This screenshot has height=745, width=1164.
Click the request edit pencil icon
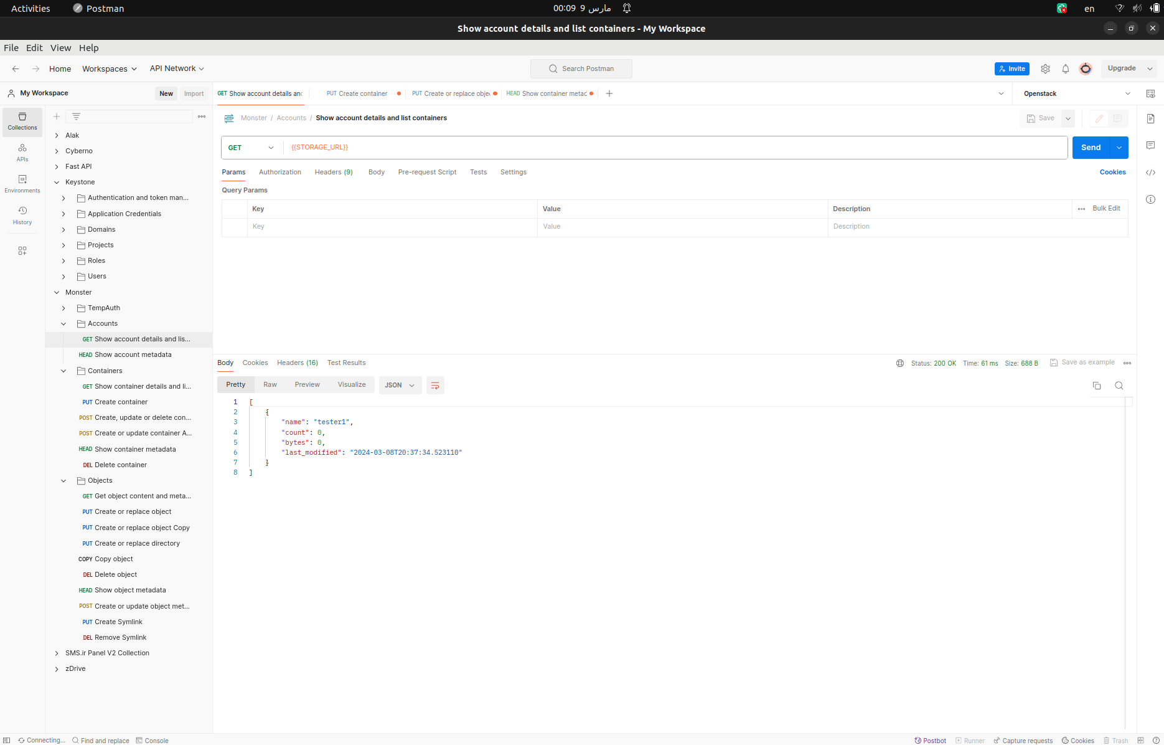click(x=1099, y=118)
